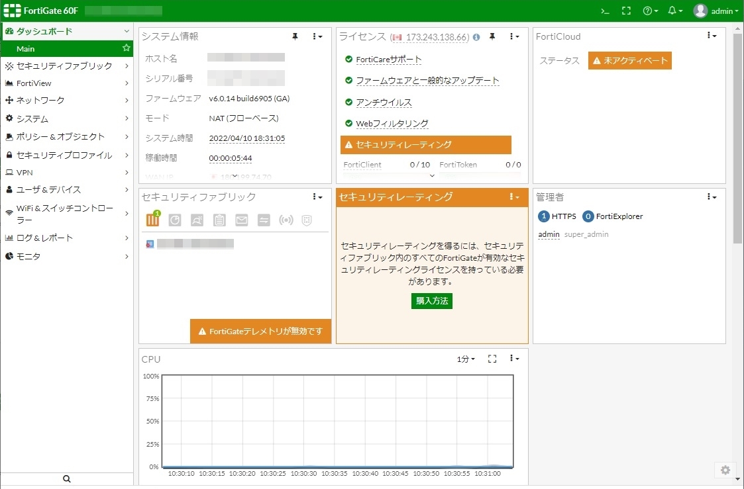The image size is (744, 489).
Task: Click the search icon below the sidebar
Action: tap(66, 479)
